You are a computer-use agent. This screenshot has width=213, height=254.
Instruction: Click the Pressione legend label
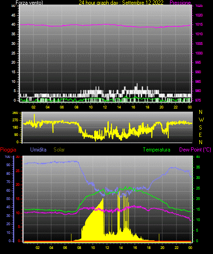(x=180, y=3)
